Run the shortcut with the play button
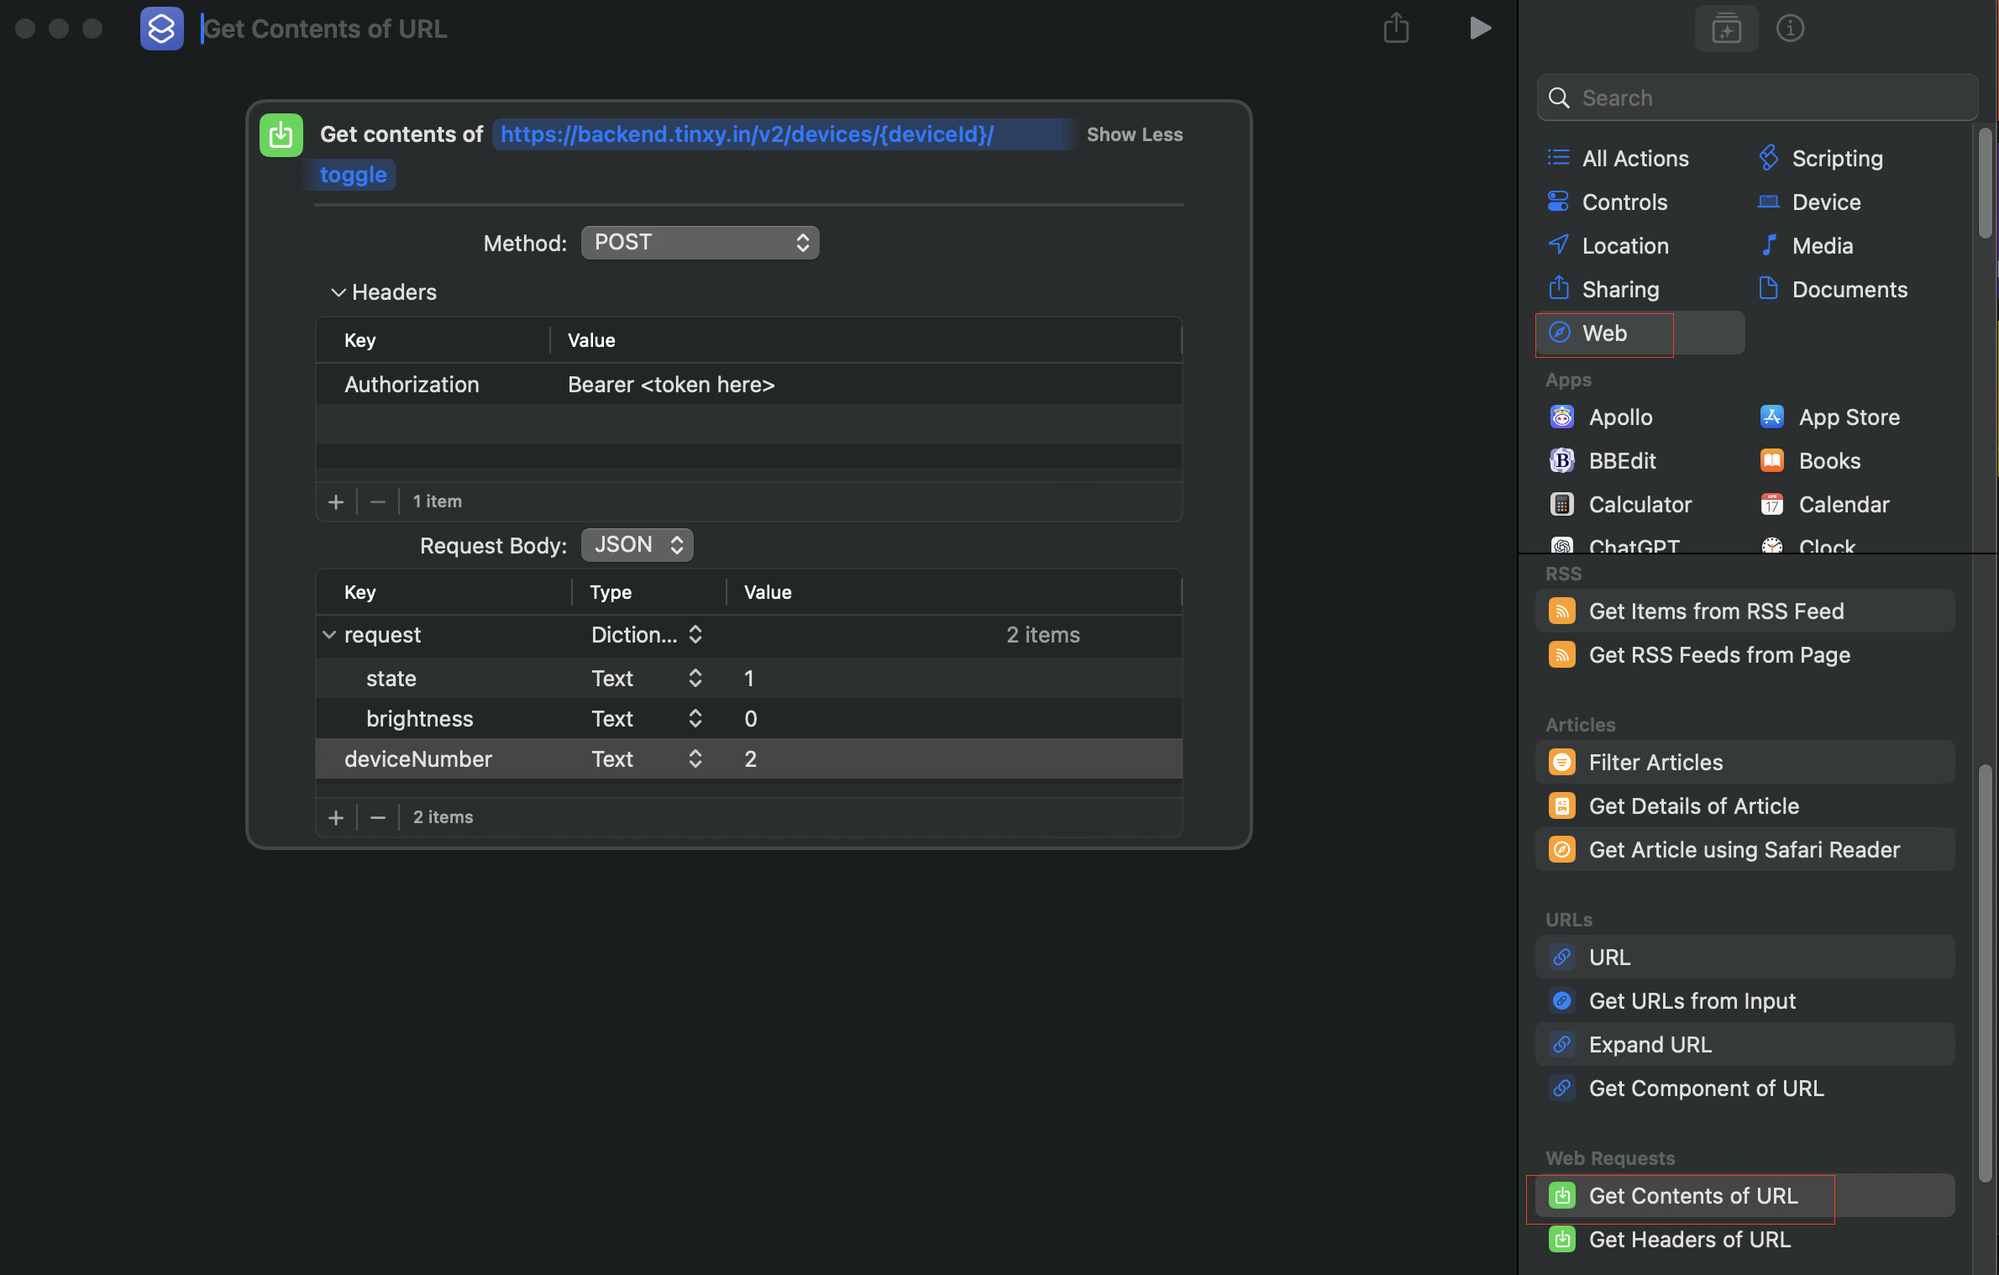 1480,29
